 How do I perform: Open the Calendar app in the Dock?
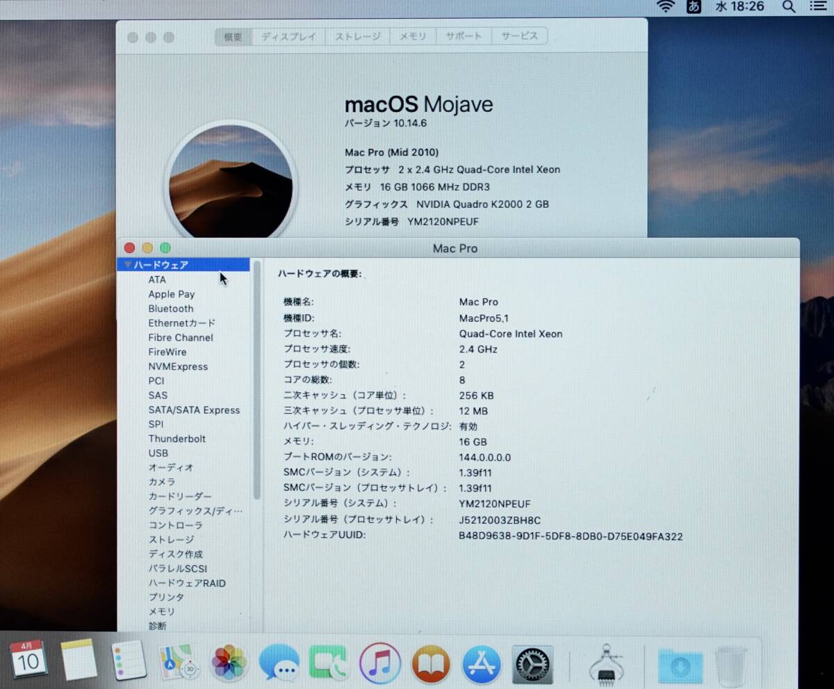click(28, 660)
